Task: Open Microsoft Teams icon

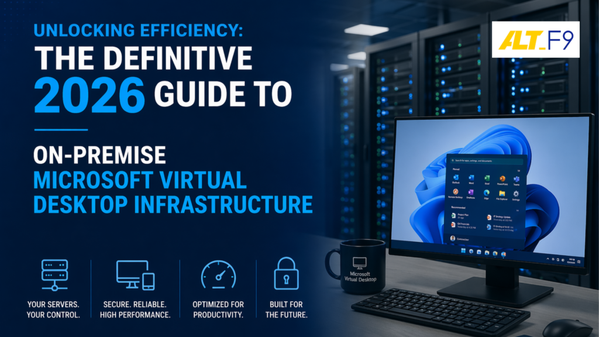Action: pyautogui.click(x=517, y=178)
